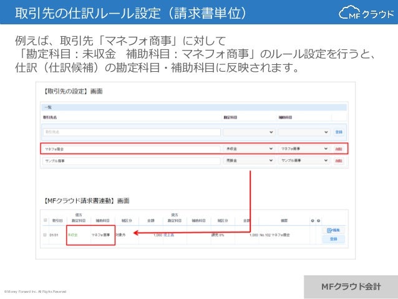Viewport: 398px width, 299px height.
Task: Click the 取引日 column header
Action: 57,220
